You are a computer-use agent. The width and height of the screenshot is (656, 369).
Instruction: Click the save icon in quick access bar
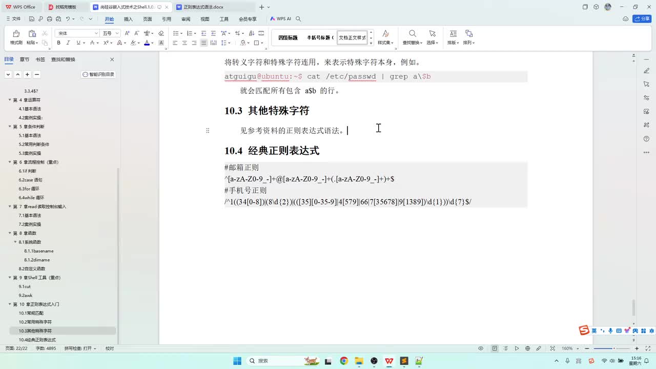click(32, 19)
